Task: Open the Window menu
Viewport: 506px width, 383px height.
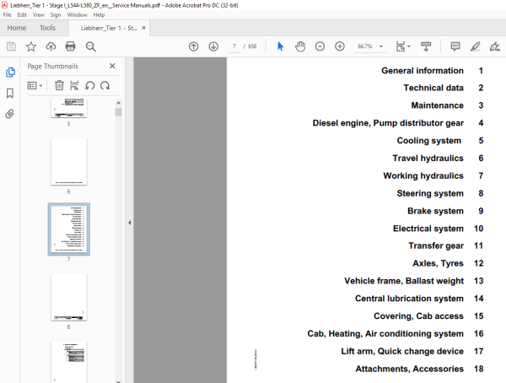Action: click(x=77, y=15)
